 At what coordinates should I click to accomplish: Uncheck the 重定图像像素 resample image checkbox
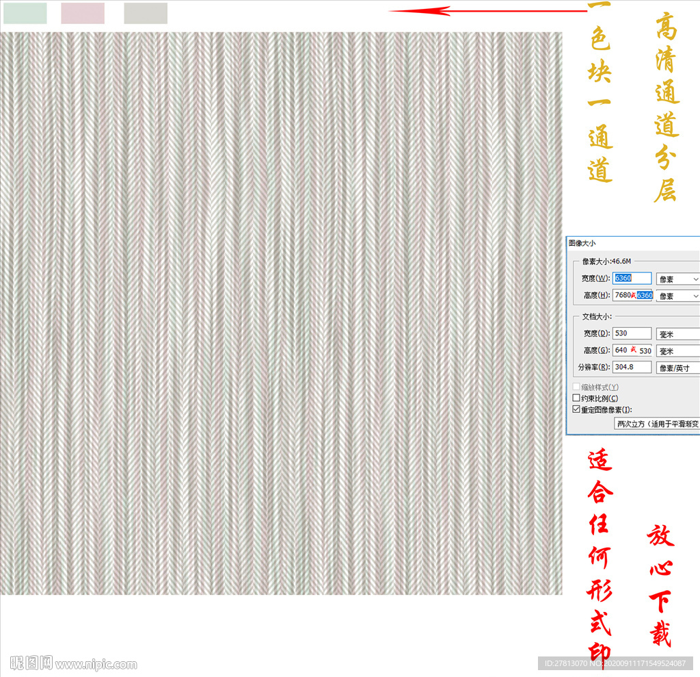point(576,409)
